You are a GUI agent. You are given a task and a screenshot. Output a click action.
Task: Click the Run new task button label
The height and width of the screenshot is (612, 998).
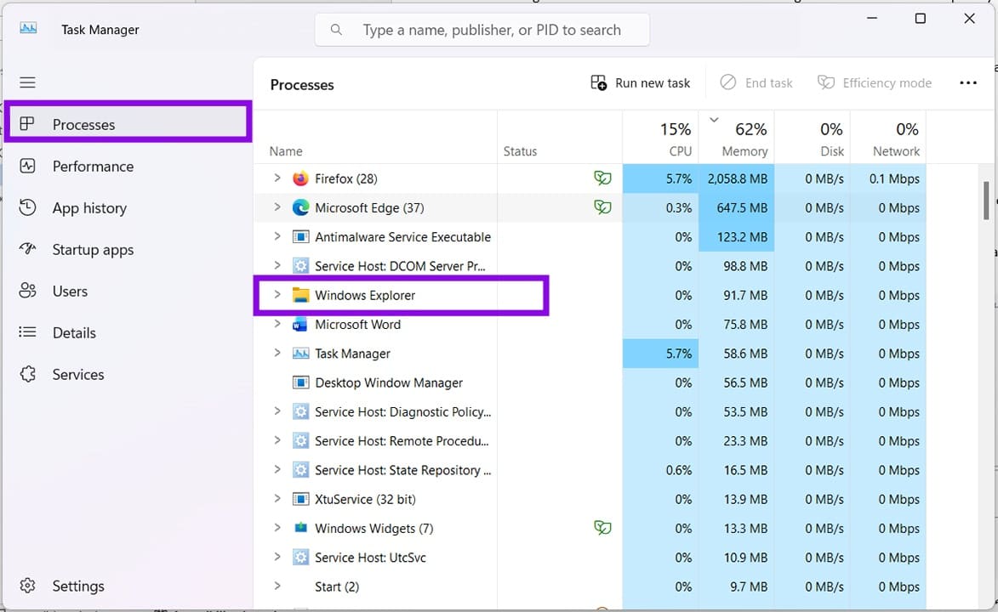coord(653,83)
